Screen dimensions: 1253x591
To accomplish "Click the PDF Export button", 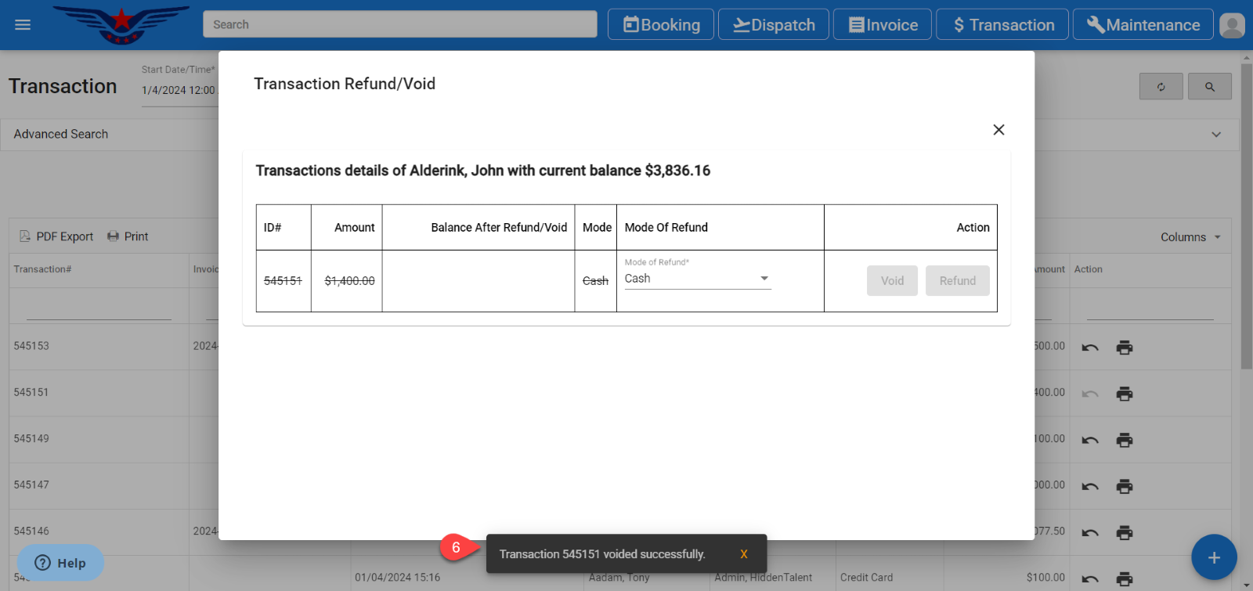I will (56, 236).
